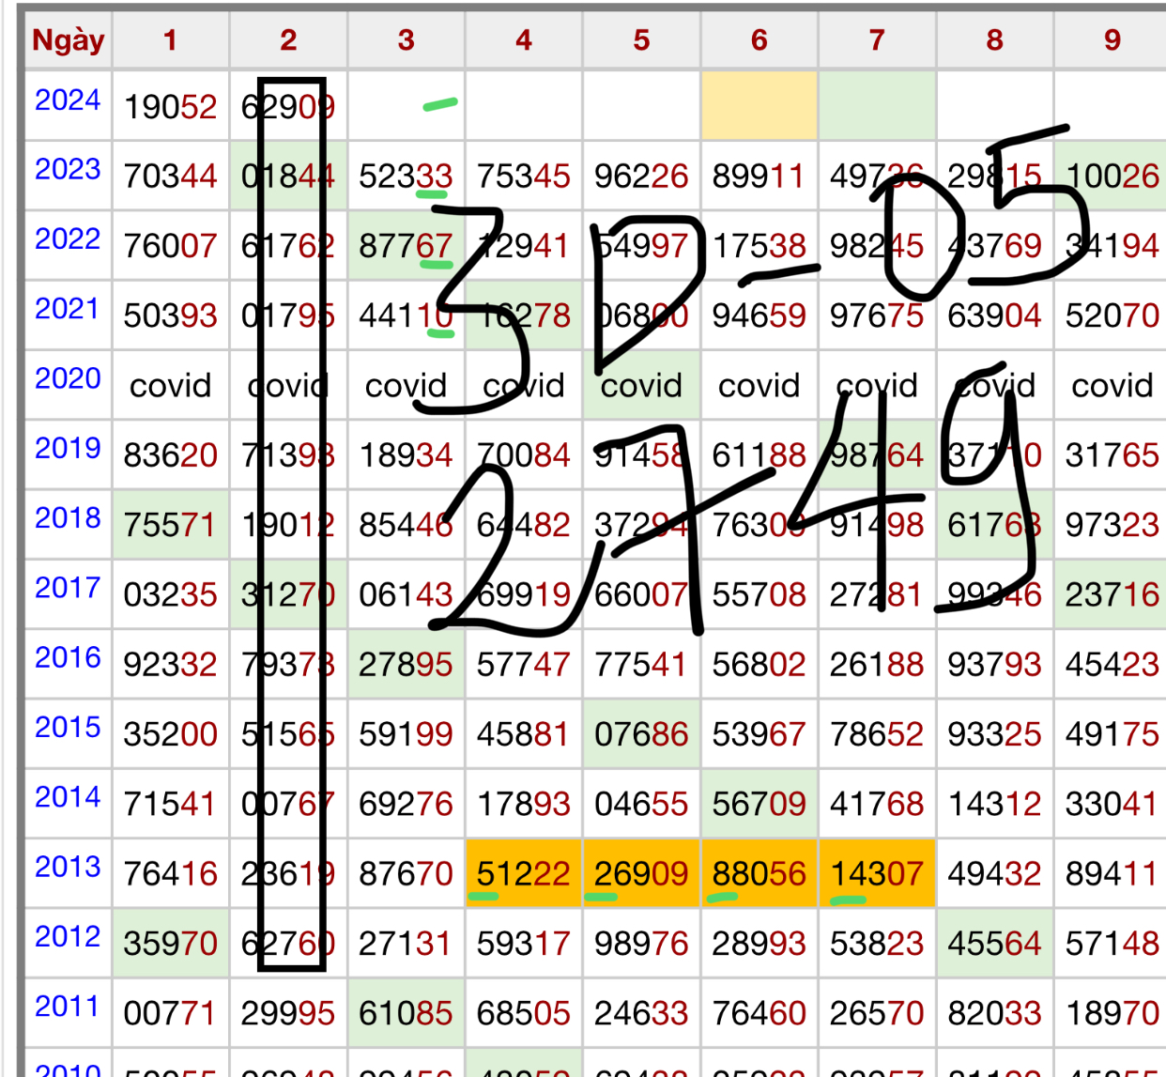1166x1077 pixels.
Task: Click the Ngày column header
Action: [68, 40]
